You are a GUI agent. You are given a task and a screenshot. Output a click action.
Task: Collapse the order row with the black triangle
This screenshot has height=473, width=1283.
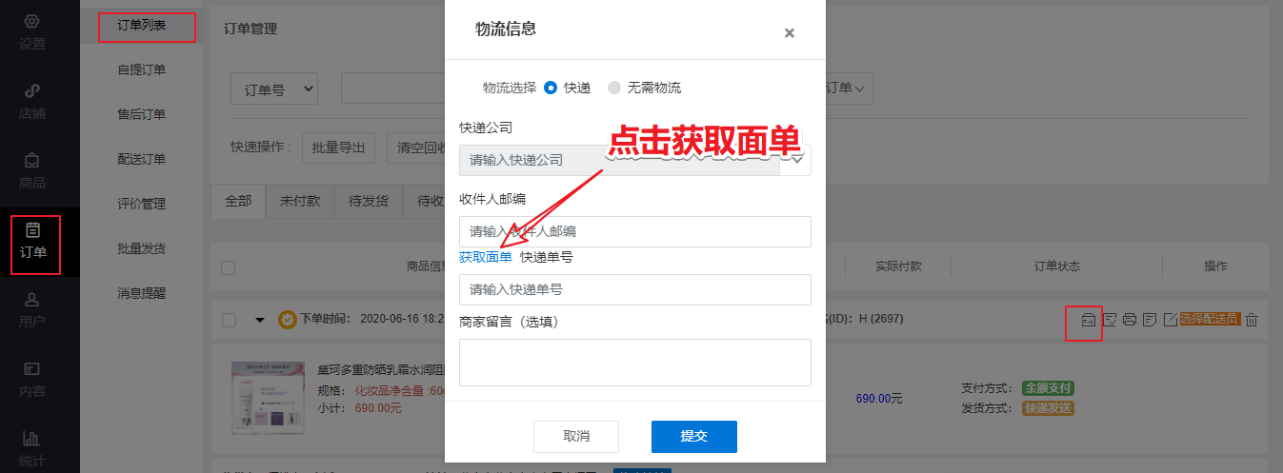(260, 320)
